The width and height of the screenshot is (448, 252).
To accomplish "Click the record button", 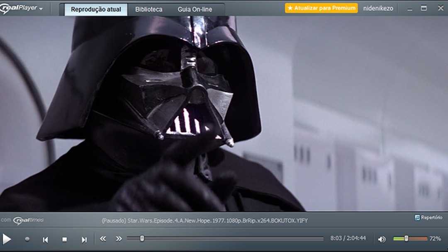I will [x=27, y=239].
